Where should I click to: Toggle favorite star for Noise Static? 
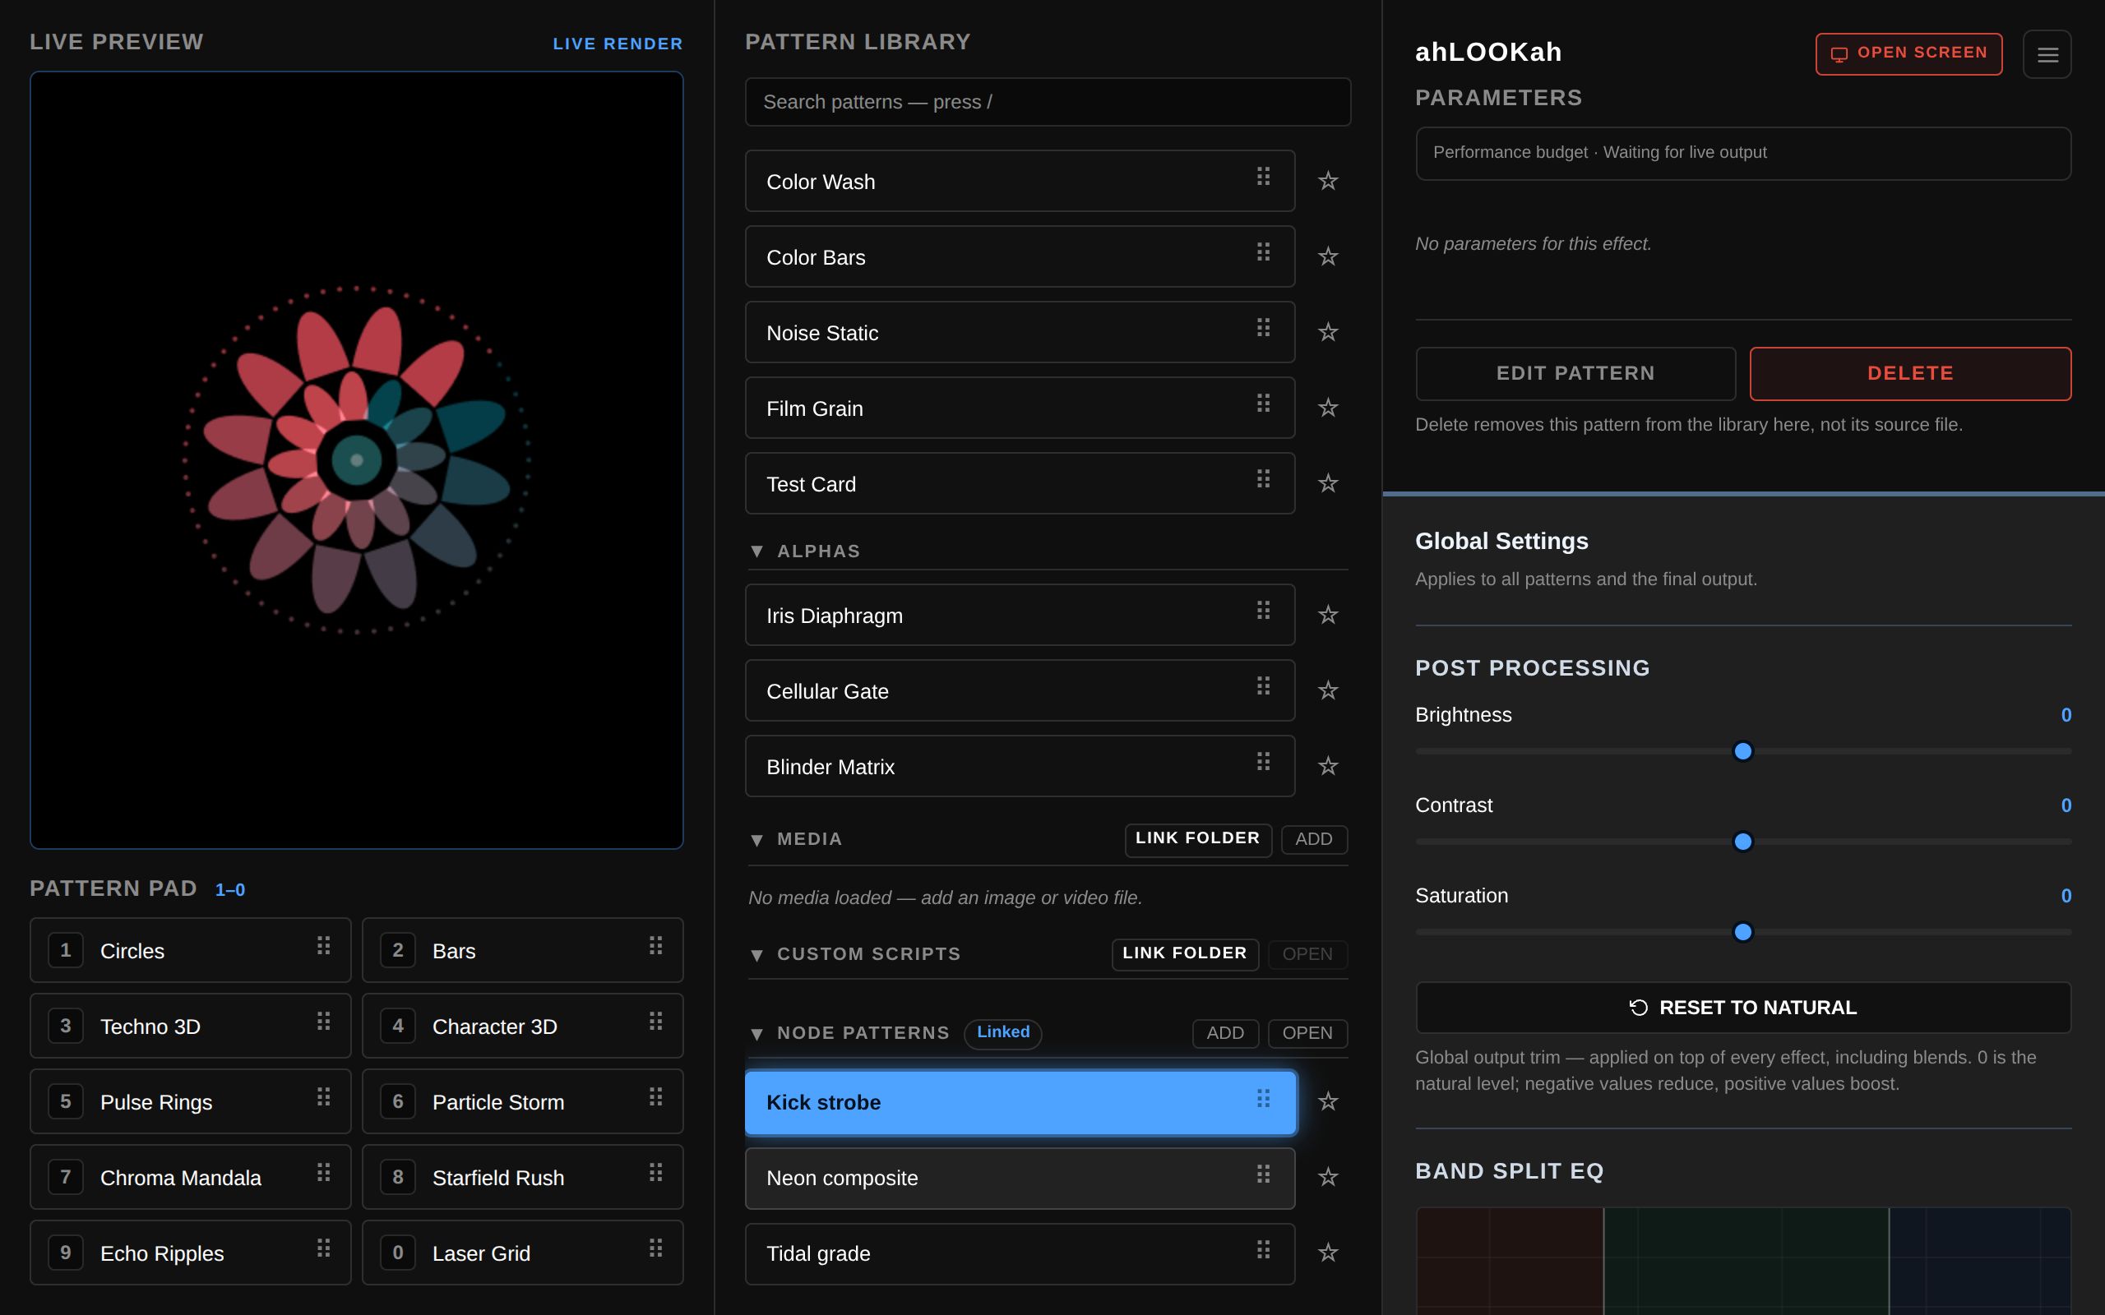pyautogui.click(x=1327, y=332)
